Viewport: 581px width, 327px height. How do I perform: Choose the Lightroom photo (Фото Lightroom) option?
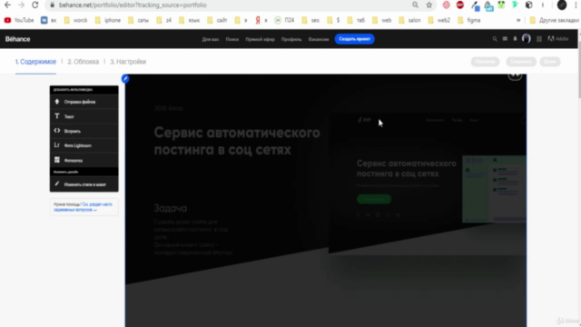(84, 145)
